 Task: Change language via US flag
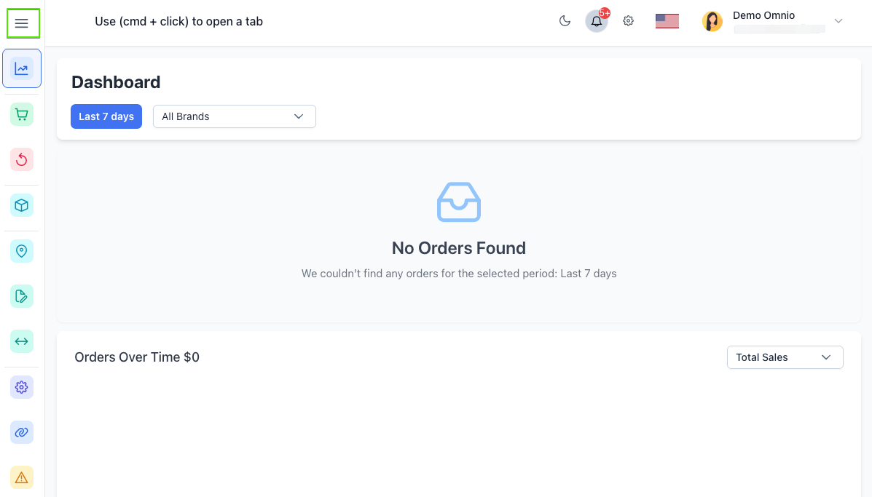coord(667,21)
